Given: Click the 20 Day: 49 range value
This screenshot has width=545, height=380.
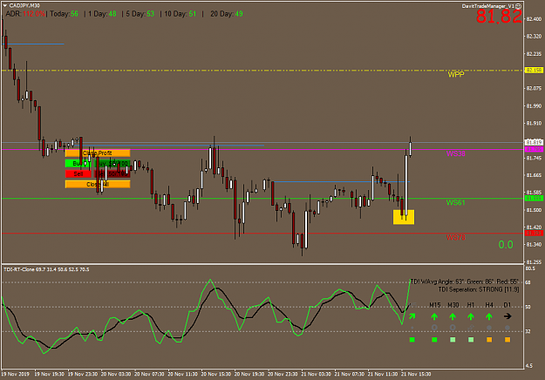Looking at the screenshot, I should [x=227, y=14].
